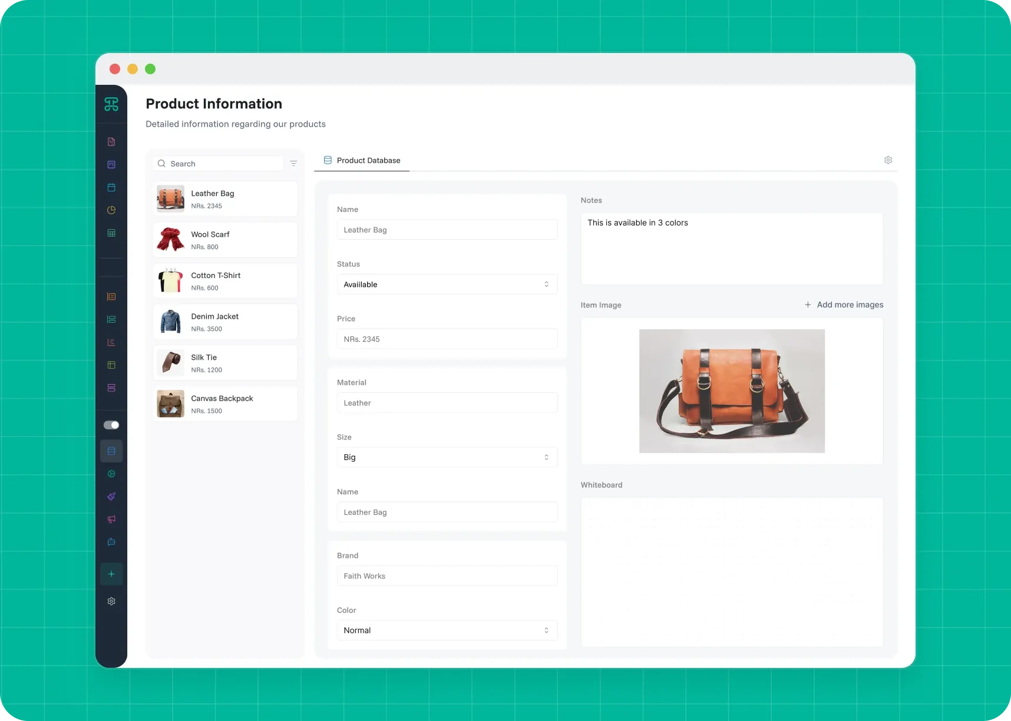Switch to the Product Database tab
Screen dimensions: 1011x721
click(362, 160)
